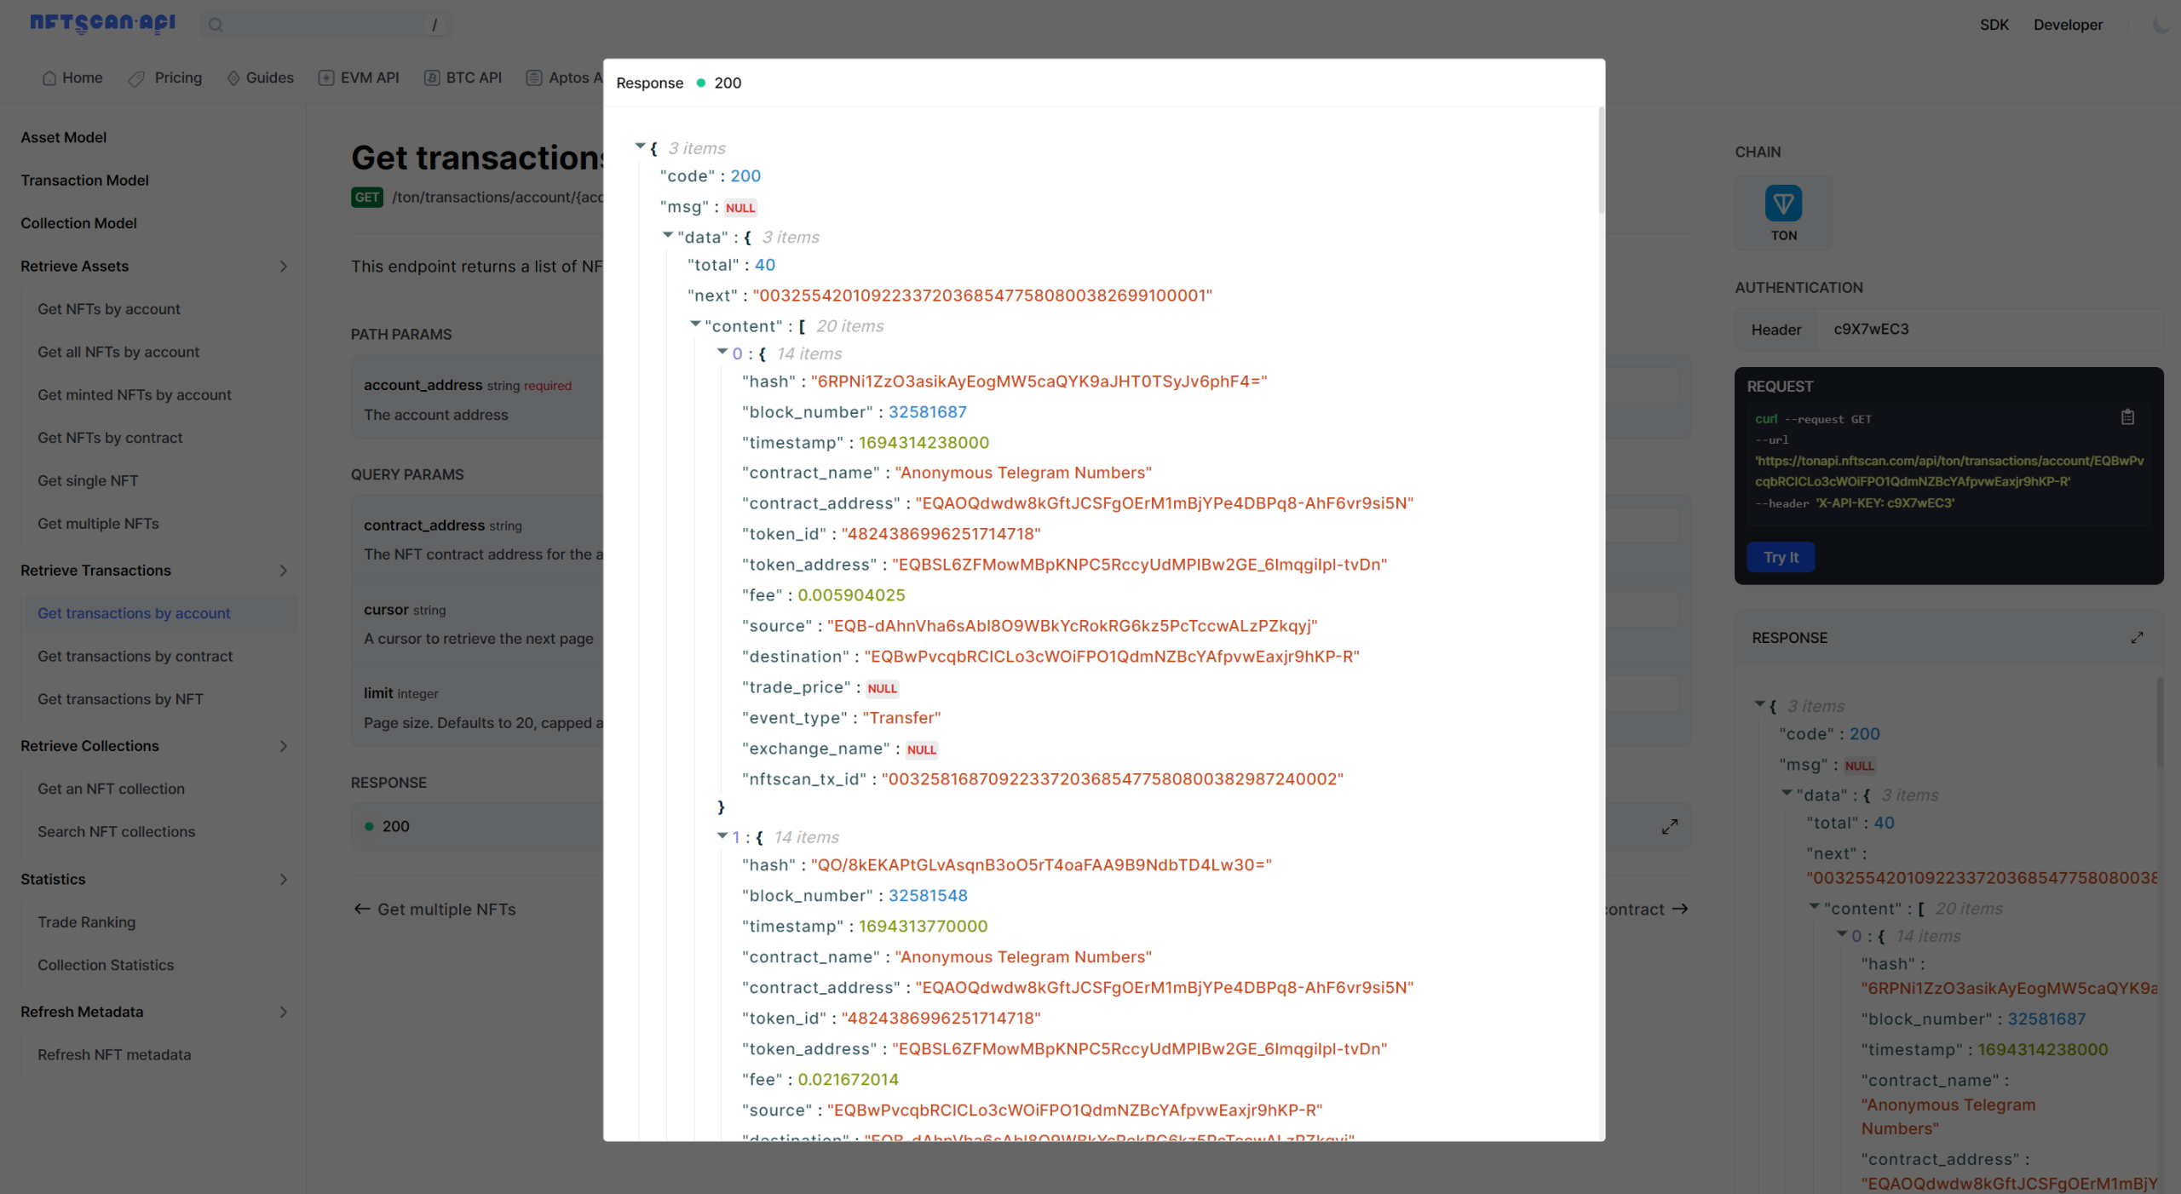Collapse the data node in response JSON
This screenshot has width=2181, height=1194.
[x=669, y=236]
